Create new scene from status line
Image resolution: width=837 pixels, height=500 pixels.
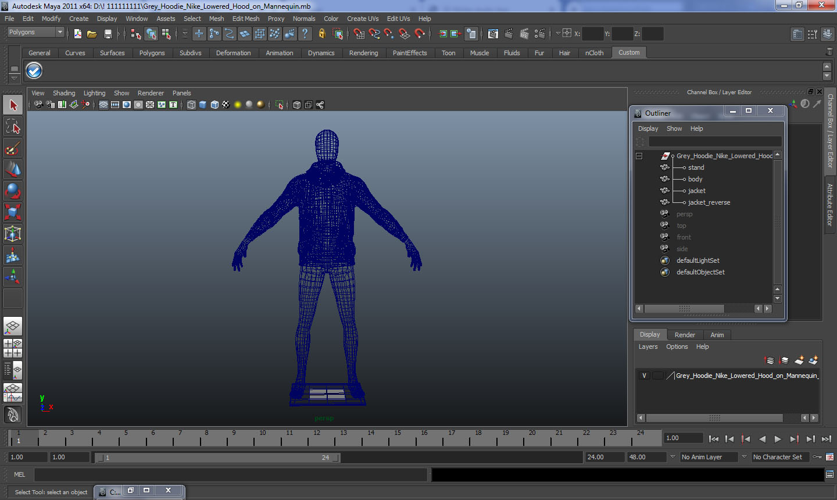tap(77, 34)
